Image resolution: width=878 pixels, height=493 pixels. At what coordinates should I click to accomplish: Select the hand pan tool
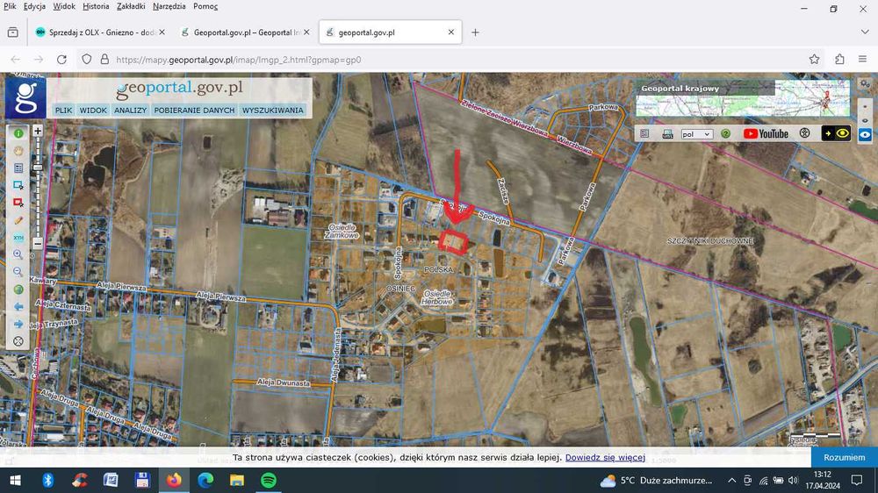point(18,151)
